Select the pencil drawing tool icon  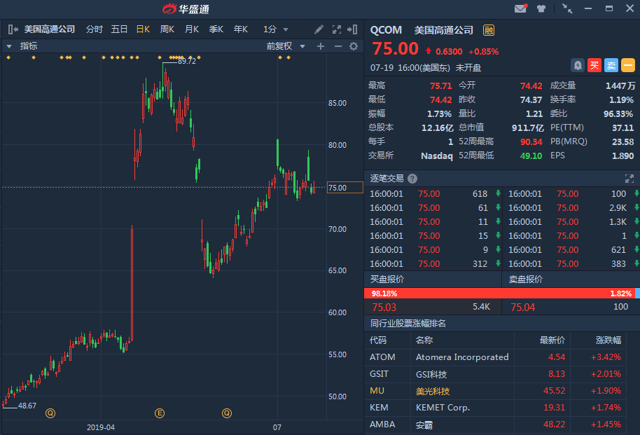coord(319,29)
